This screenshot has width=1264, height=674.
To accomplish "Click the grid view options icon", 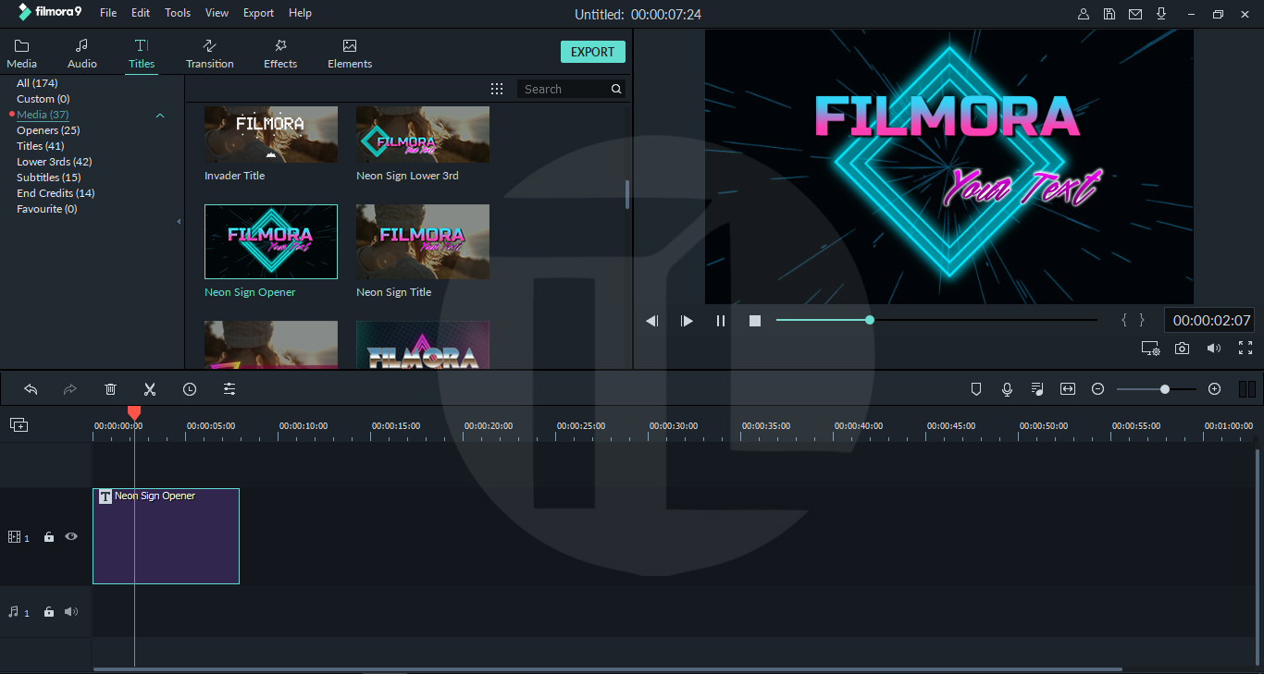I will click(497, 89).
